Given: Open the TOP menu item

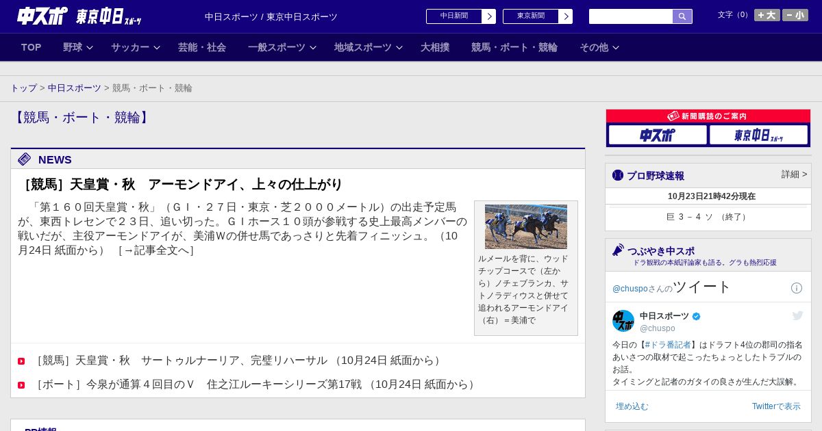Looking at the screenshot, I should click(x=32, y=47).
